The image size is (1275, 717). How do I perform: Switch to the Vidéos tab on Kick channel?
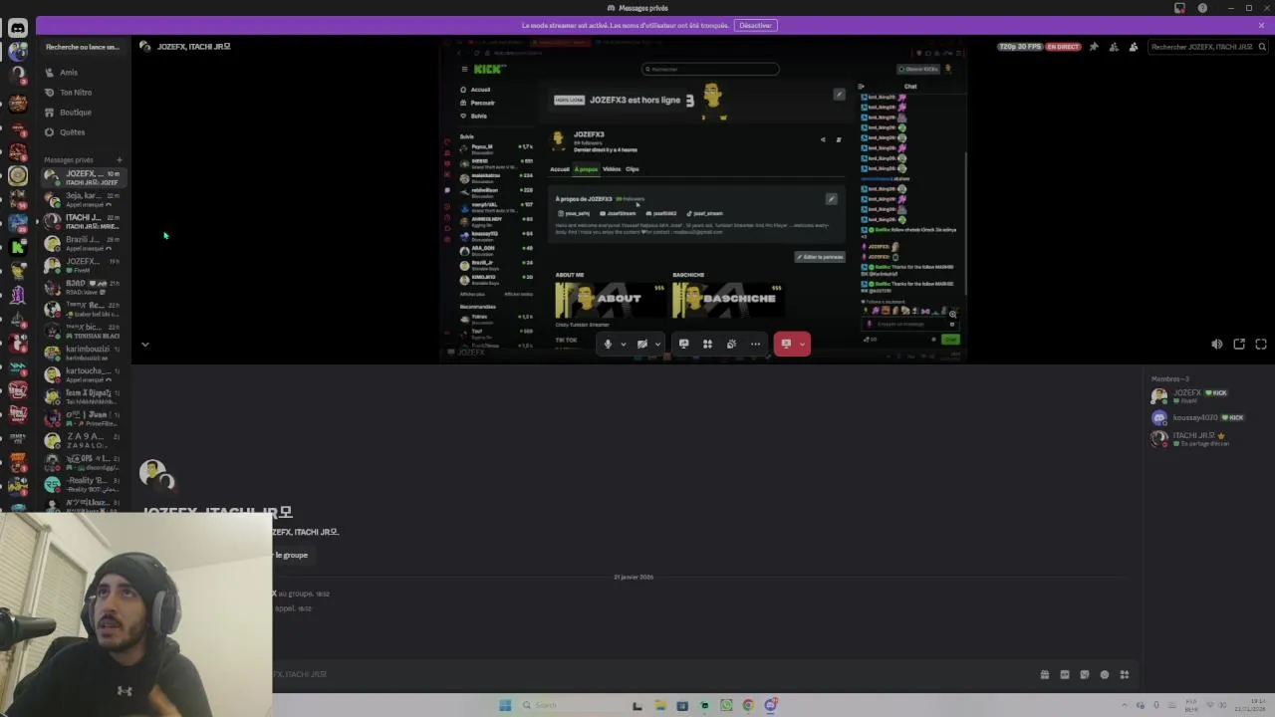612,169
